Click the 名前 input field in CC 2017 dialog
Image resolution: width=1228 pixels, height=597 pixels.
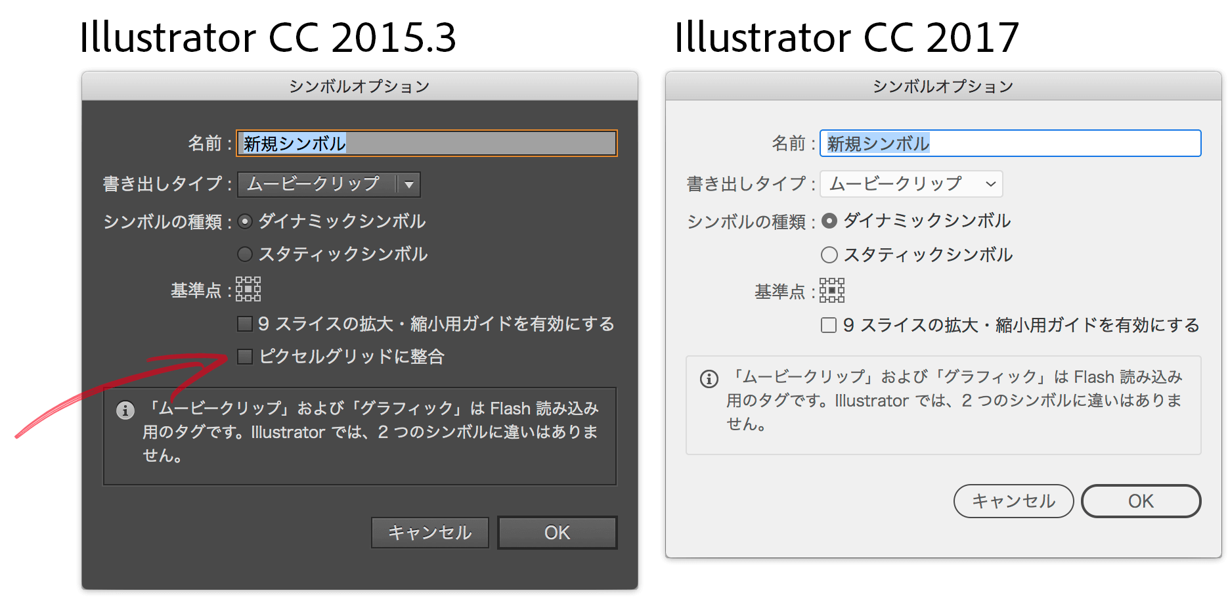click(1011, 143)
